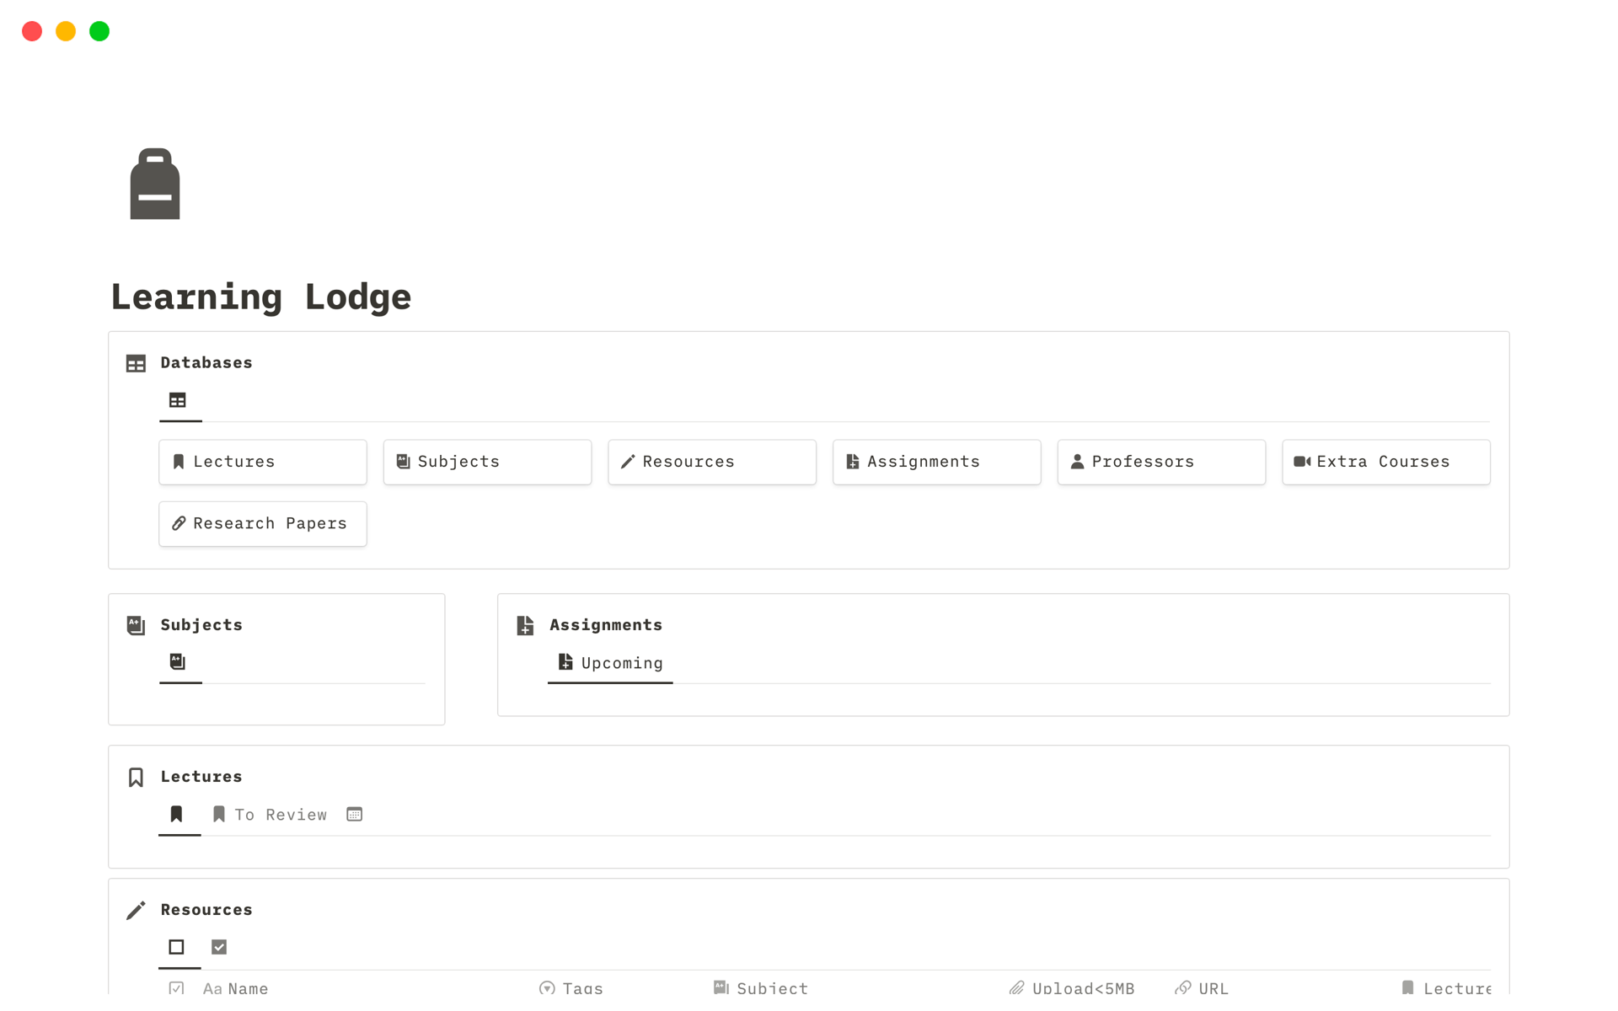Click the Subjects section book icon
This screenshot has height=1011, width=1618.
136,625
